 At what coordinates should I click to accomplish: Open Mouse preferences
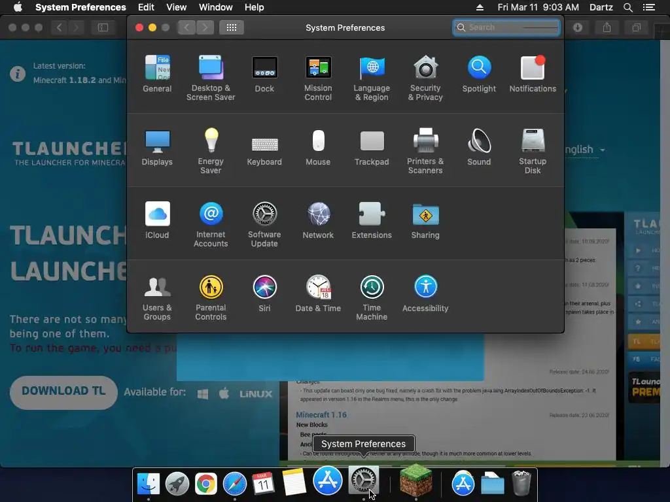[x=318, y=147]
